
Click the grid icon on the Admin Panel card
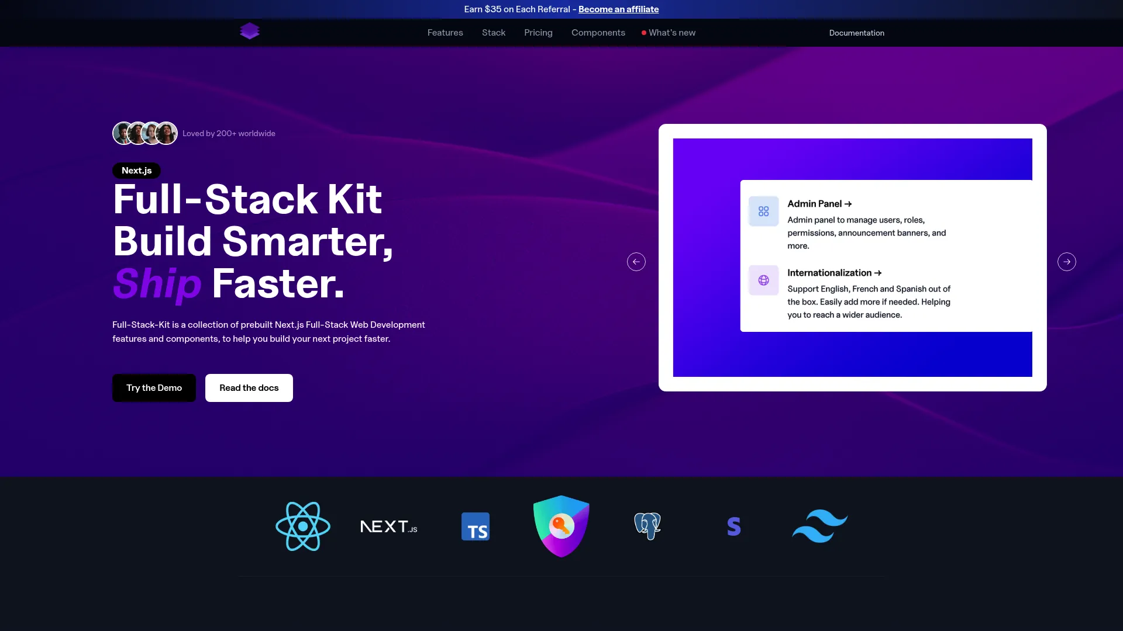tap(763, 211)
